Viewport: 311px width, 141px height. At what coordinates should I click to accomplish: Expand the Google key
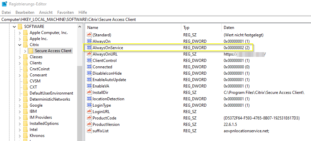pyautogui.click(x=20, y=105)
